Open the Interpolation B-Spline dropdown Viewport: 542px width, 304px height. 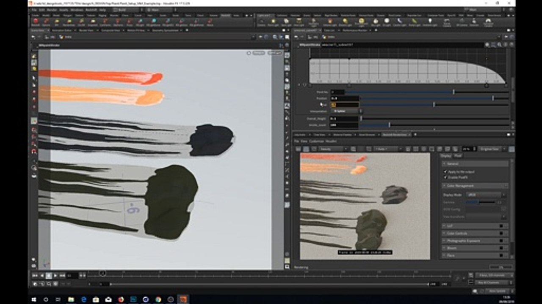point(346,111)
